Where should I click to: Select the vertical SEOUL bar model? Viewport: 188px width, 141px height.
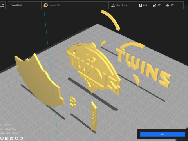click(x=94, y=116)
